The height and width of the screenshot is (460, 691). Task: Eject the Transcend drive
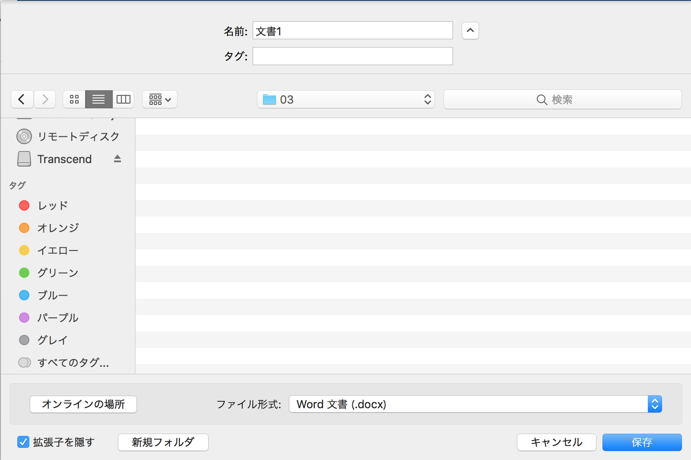coord(117,159)
